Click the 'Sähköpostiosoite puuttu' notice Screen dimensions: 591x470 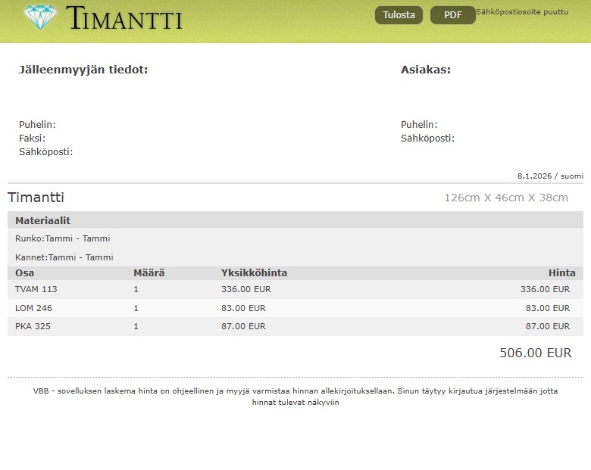(x=522, y=12)
